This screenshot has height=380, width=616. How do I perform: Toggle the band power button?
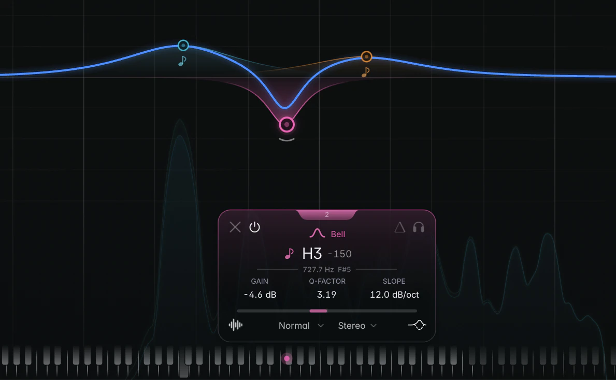click(254, 227)
